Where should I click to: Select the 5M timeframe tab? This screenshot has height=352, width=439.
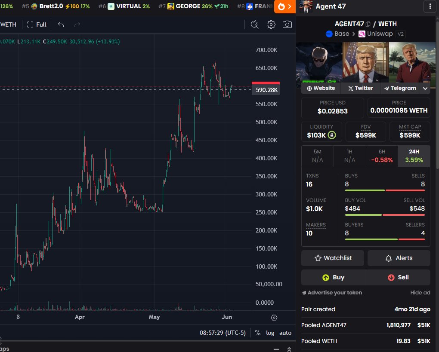(x=318, y=156)
